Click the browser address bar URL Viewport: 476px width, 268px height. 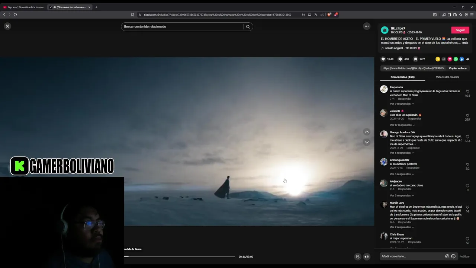coord(218,15)
